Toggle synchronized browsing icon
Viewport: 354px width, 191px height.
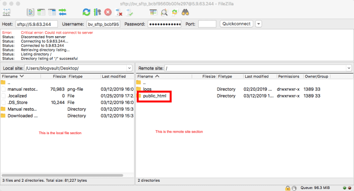pos(175,12)
